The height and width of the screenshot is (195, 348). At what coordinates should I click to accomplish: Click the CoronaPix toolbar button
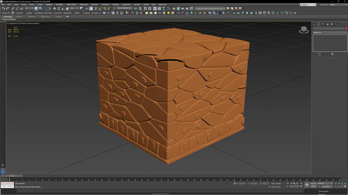pyautogui.click(x=20, y=13)
